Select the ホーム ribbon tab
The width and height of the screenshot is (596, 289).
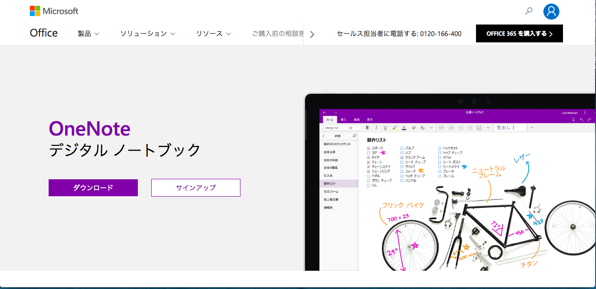click(330, 120)
